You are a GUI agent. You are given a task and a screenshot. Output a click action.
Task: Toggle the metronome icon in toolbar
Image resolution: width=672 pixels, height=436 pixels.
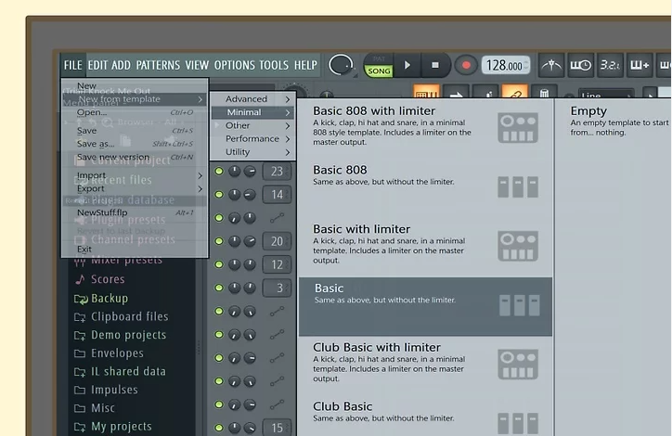(551, 65)
